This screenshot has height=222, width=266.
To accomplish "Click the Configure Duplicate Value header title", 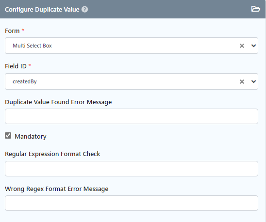I will [x=42, y=10].
